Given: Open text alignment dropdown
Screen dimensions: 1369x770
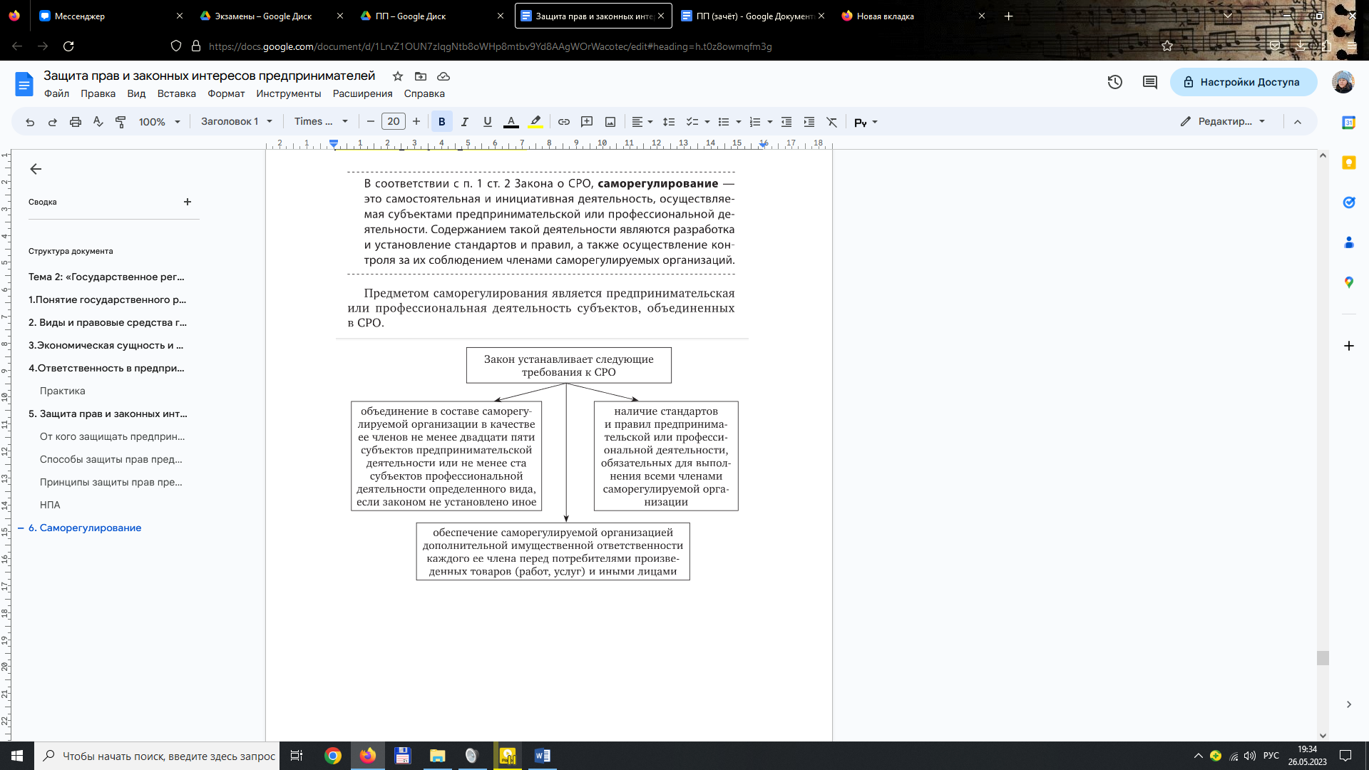Looking at the screenshot, I should (642, 122).
